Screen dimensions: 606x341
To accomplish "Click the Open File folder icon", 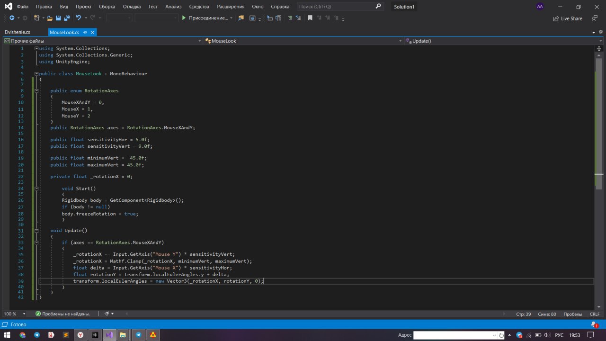I will pyautogui.click(x=50, y=18).
